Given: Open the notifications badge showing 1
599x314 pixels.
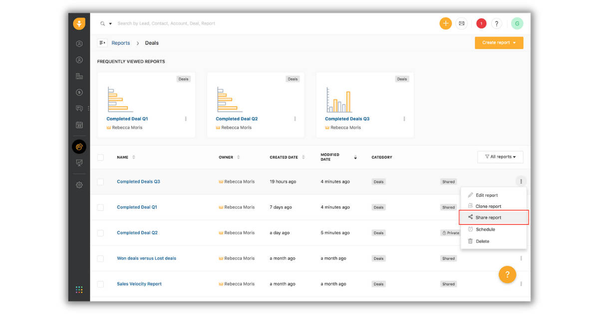Looking at the screenshot, I should click(x=481, y=23).
